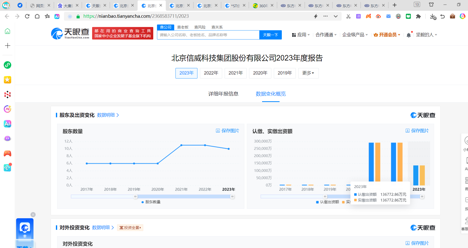Viewport: 468px width, 248px height.
Task: Select the 查老板 search tab
Action: coord(183,27)
